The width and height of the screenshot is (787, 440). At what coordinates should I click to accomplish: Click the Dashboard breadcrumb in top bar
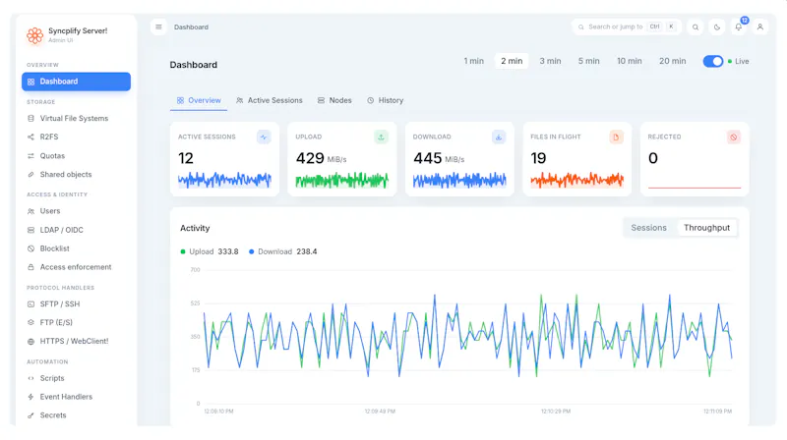191,27
